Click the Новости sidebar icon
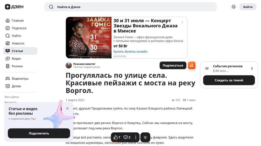The height and width of the screenshot is (146, 261). 8,43
